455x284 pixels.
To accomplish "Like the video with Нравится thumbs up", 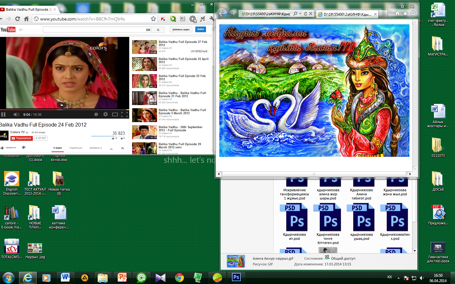I will 8,148.
